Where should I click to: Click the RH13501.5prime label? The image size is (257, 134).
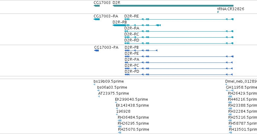click(243, 129)
